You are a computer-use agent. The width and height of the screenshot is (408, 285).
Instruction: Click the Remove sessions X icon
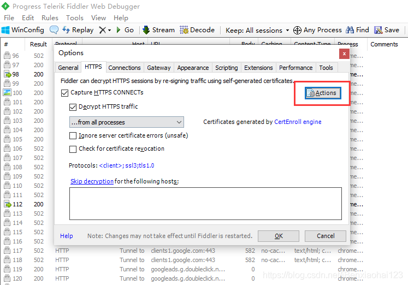point(102,30)
